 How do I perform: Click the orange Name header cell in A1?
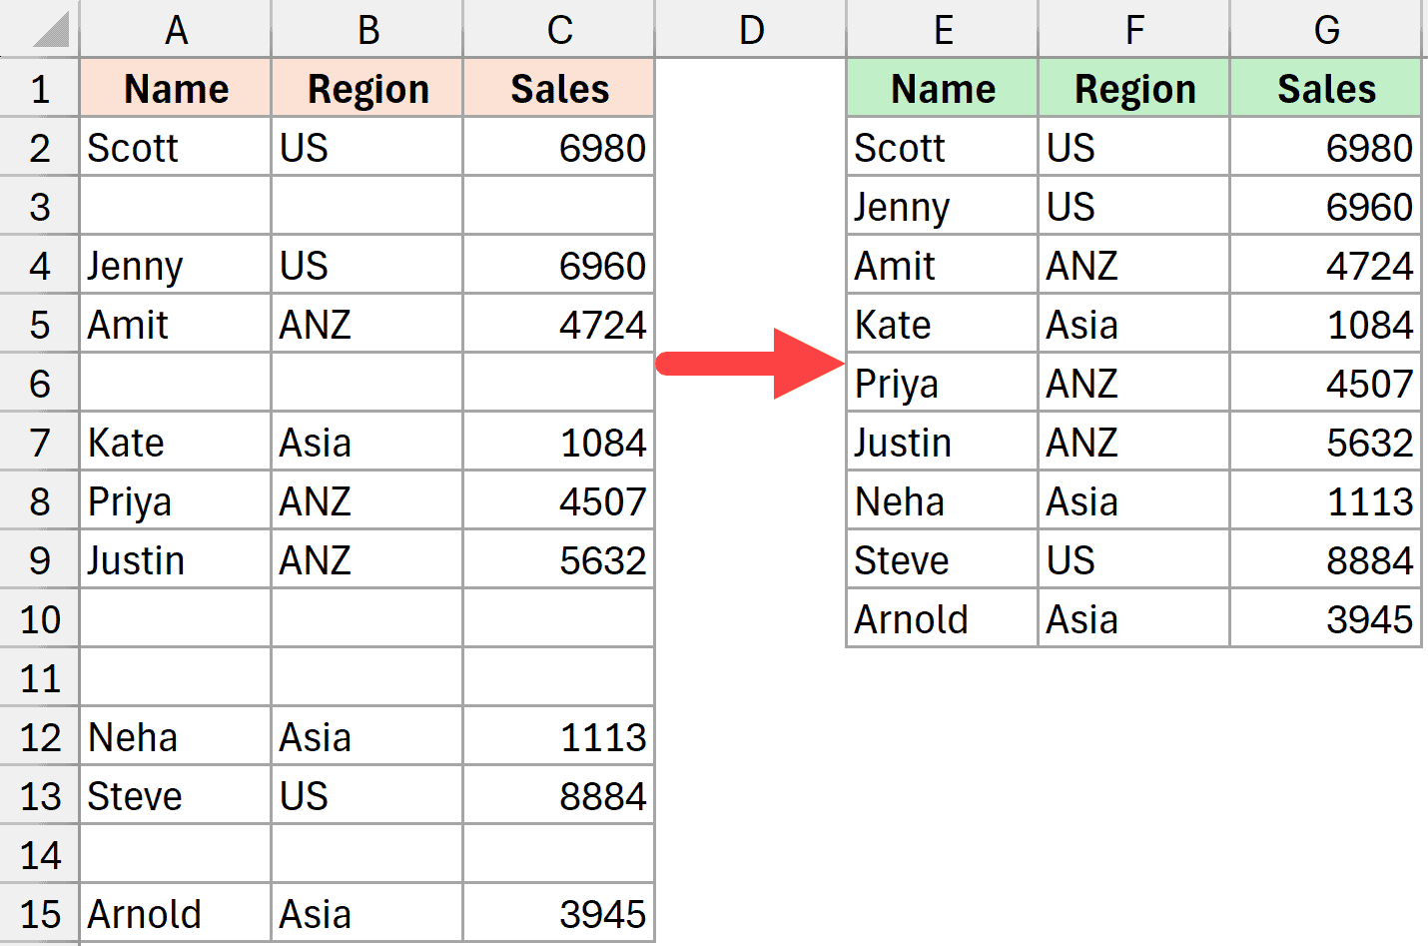click(176, 88)
